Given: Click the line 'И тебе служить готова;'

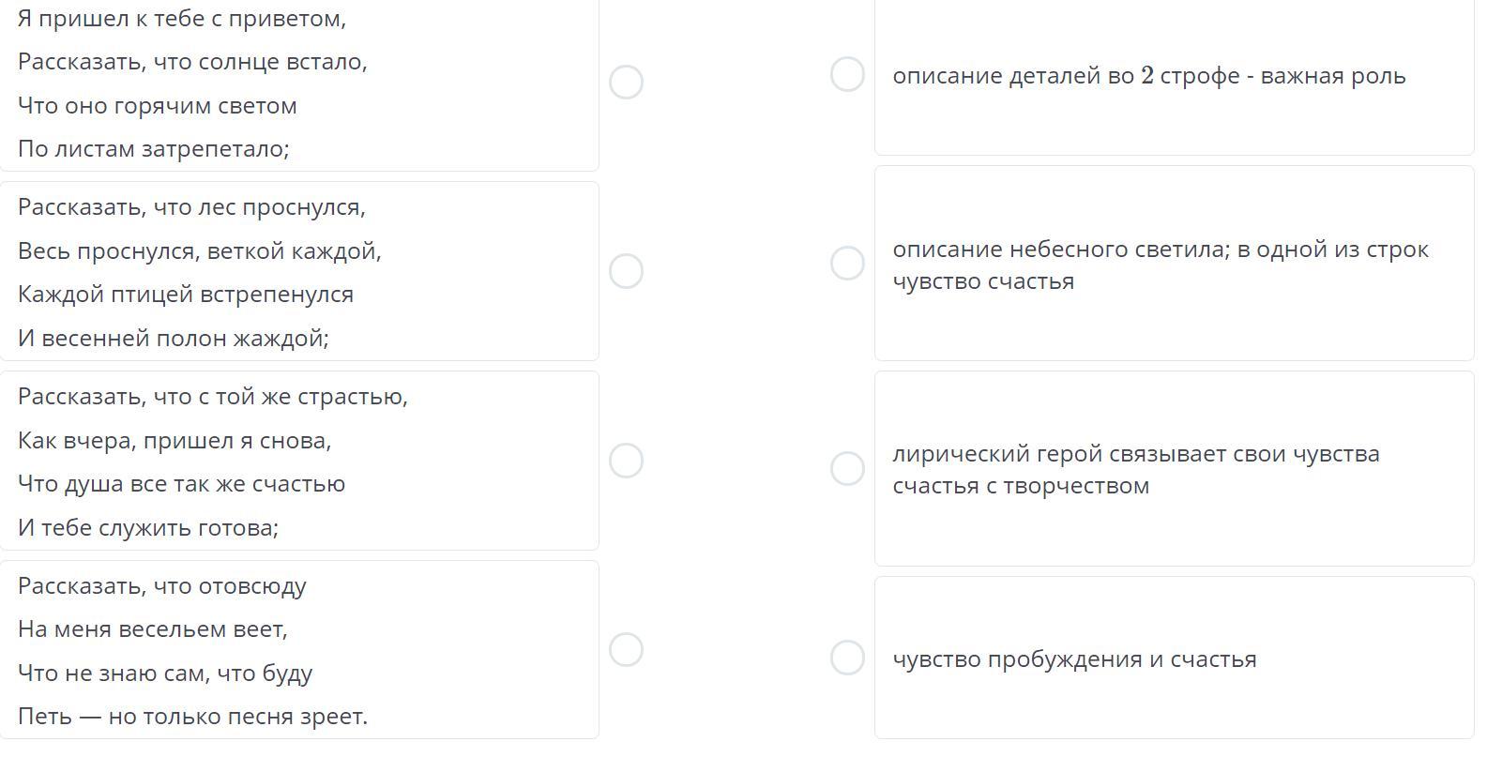Looking at the screenshot, I should 148,528.
